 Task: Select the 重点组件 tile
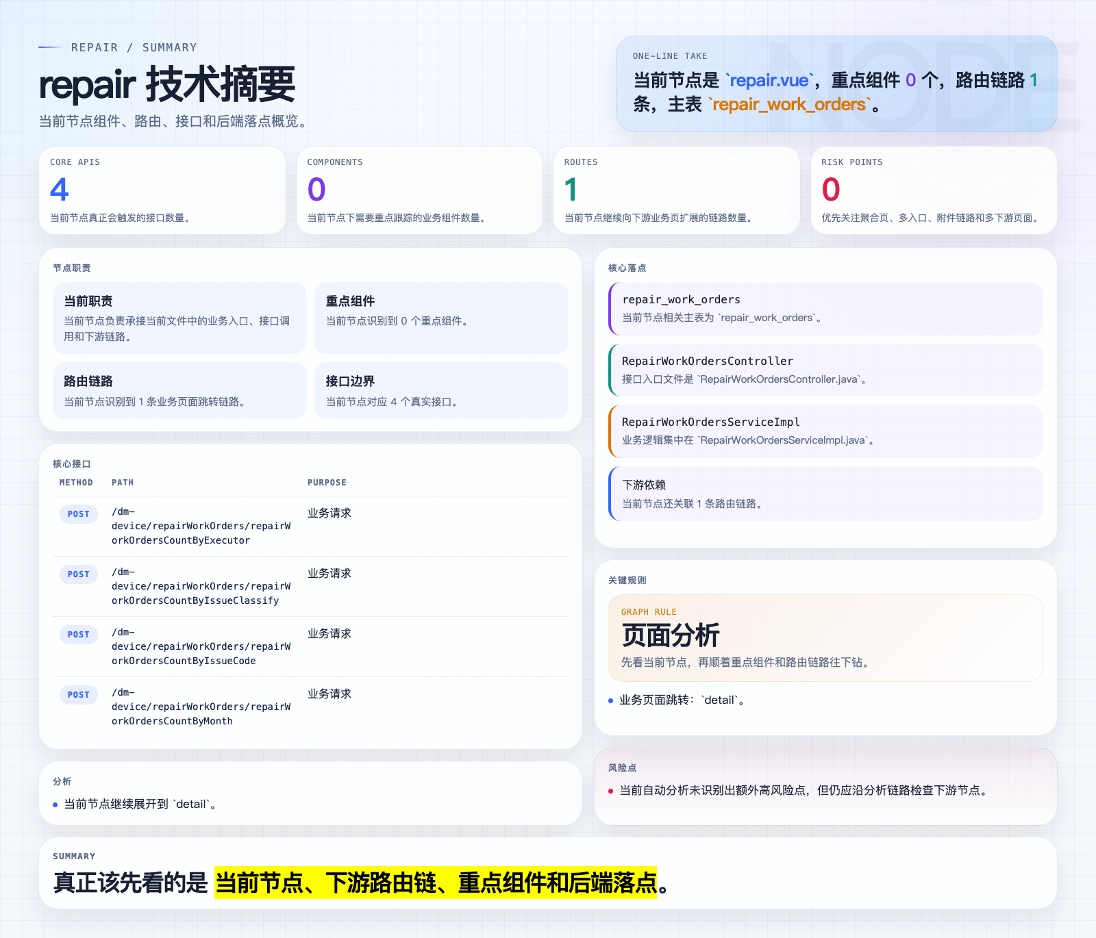pos(441,318)
